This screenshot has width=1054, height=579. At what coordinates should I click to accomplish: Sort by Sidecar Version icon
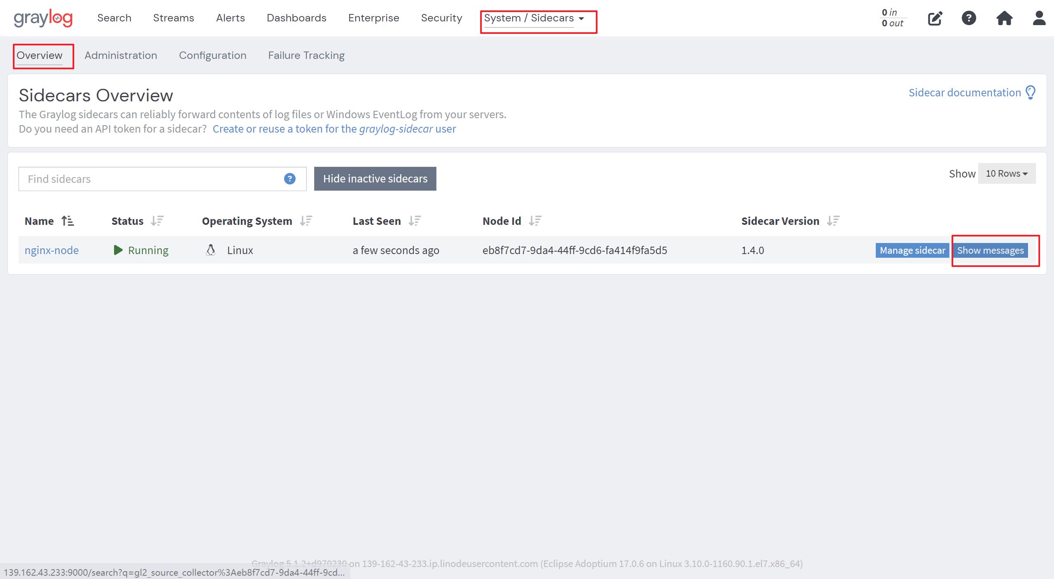833,221
